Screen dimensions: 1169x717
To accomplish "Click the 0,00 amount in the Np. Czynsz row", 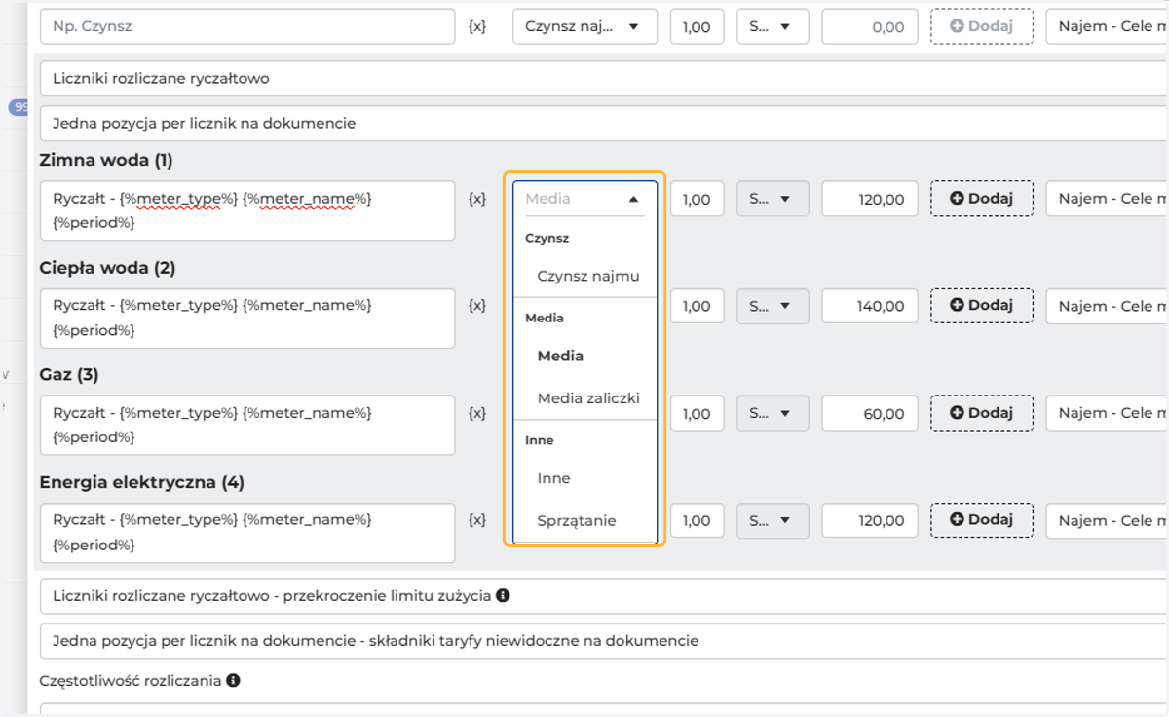I will click(x=870, y=26).
